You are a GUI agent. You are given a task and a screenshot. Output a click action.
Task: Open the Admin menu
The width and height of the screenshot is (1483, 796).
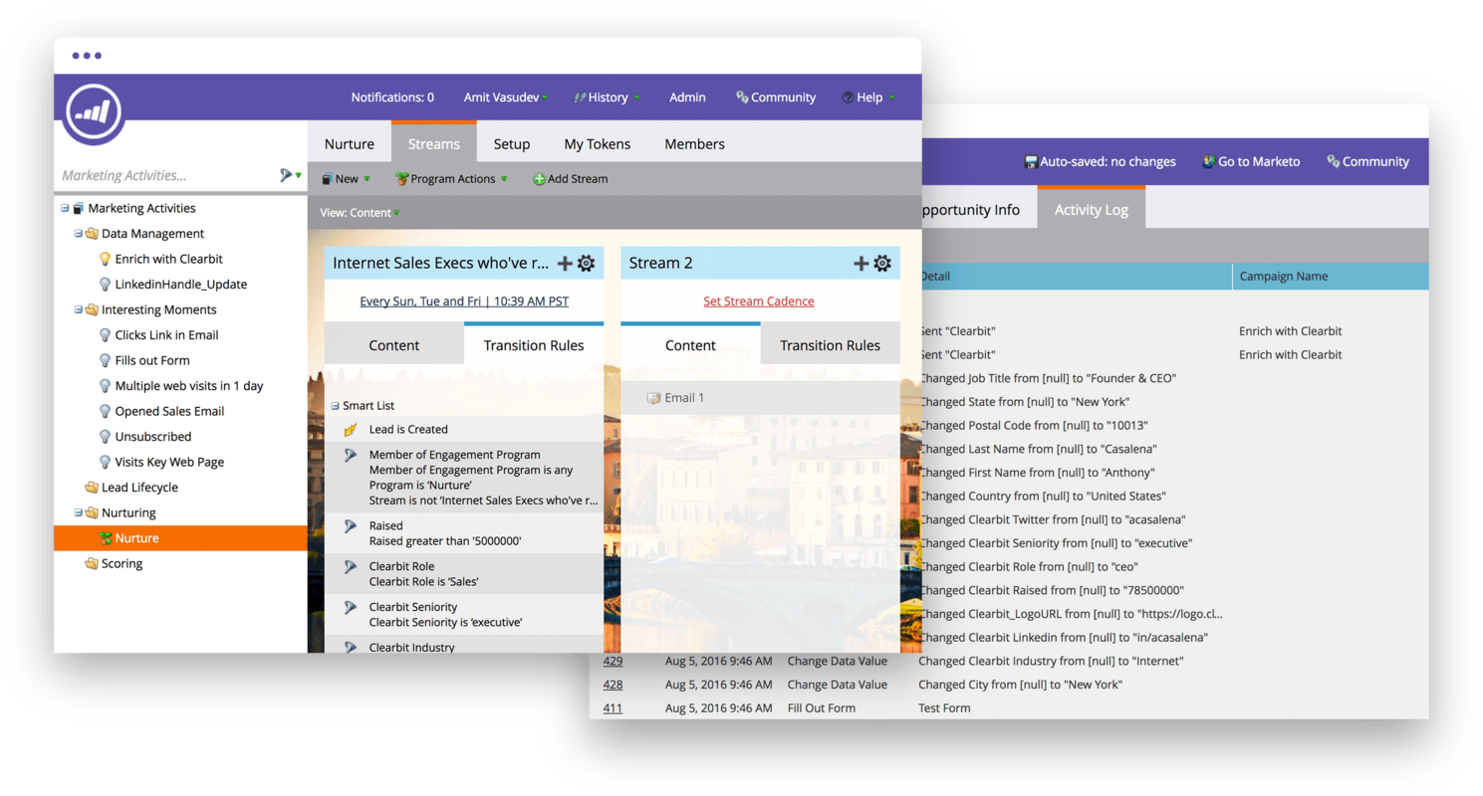click(686, 97)
